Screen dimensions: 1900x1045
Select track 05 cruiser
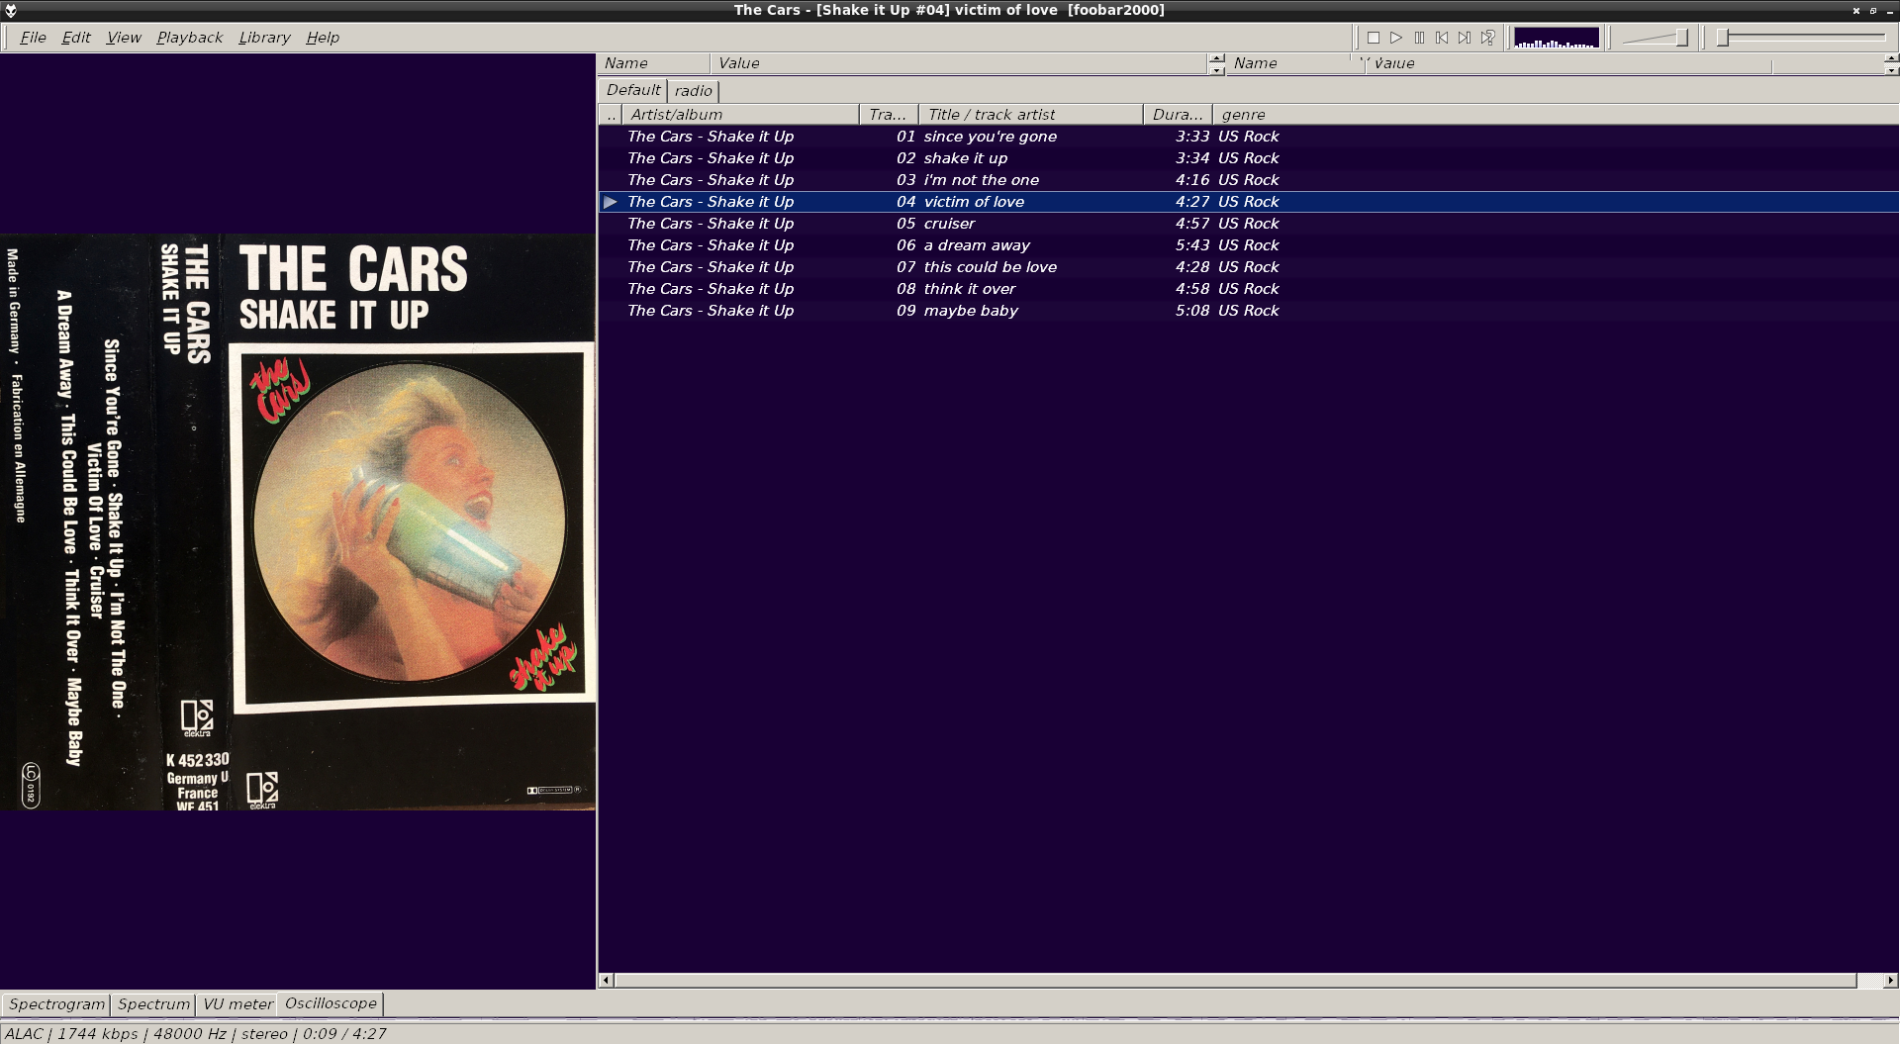[x=1249, y=224]
